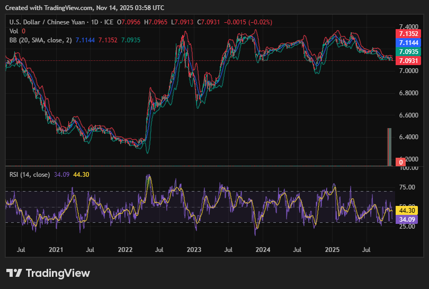Click the TradingView logo icon
Viewport: 429px width, 289px height.
point(14,273)
